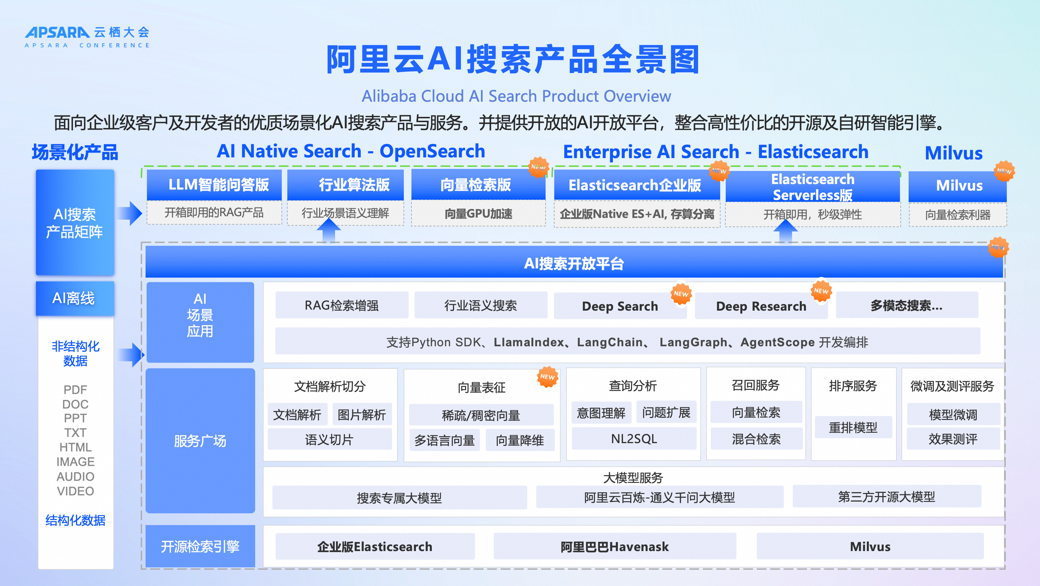This screenshot has width=1040, height=586.
Task: Click the RAG检索增强 tile
Action: pos(342,305)
